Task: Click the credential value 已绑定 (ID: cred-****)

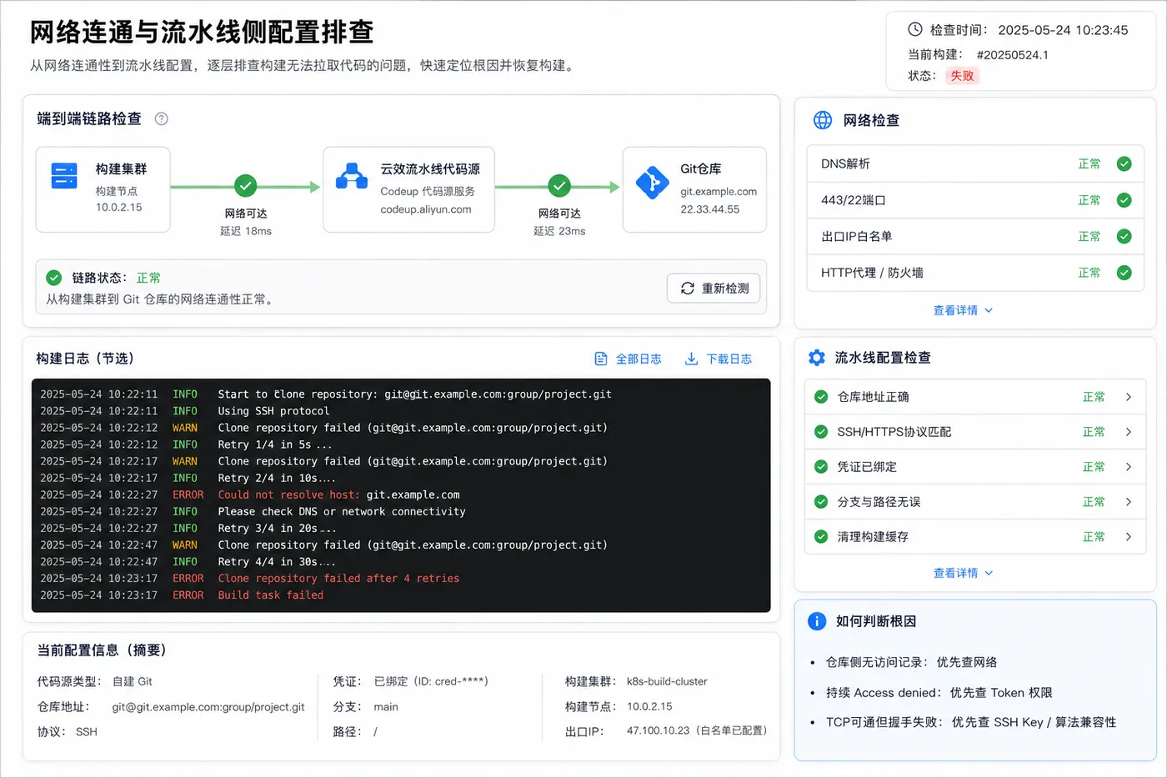Action: pos(431,681)
